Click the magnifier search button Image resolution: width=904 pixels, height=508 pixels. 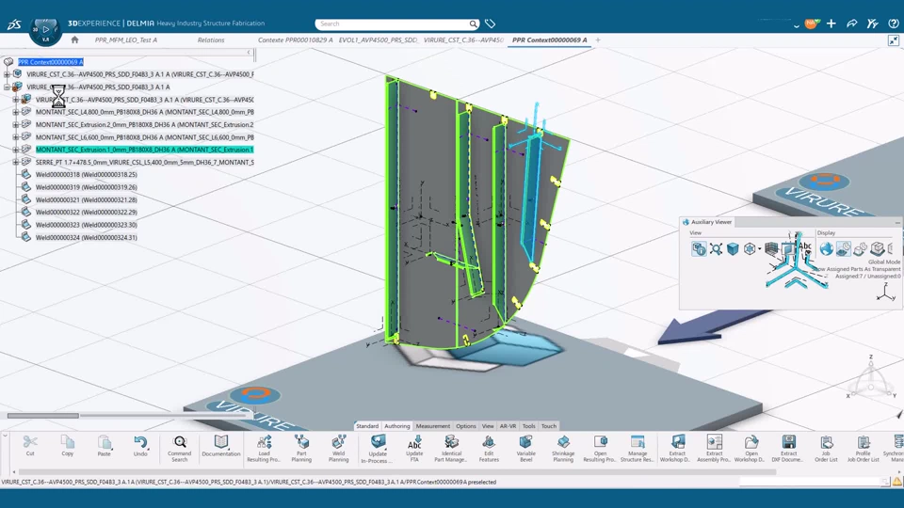coord(474,24)
